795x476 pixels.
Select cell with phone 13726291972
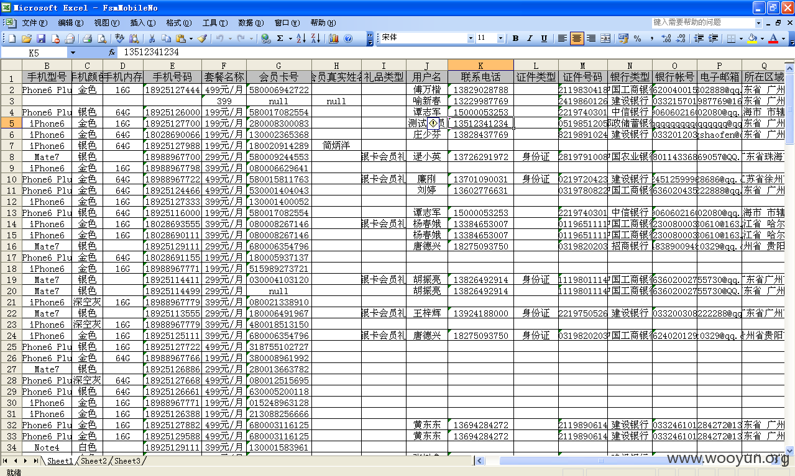(480, 157)
